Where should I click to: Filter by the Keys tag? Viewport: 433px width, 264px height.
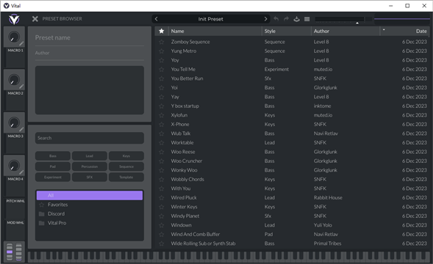[126, 156]
